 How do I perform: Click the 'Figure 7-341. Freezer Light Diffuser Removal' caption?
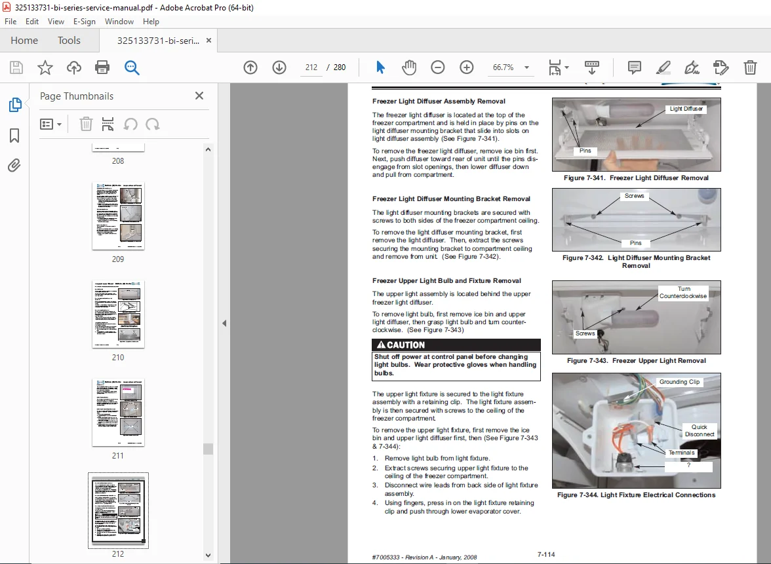point(636,178)
